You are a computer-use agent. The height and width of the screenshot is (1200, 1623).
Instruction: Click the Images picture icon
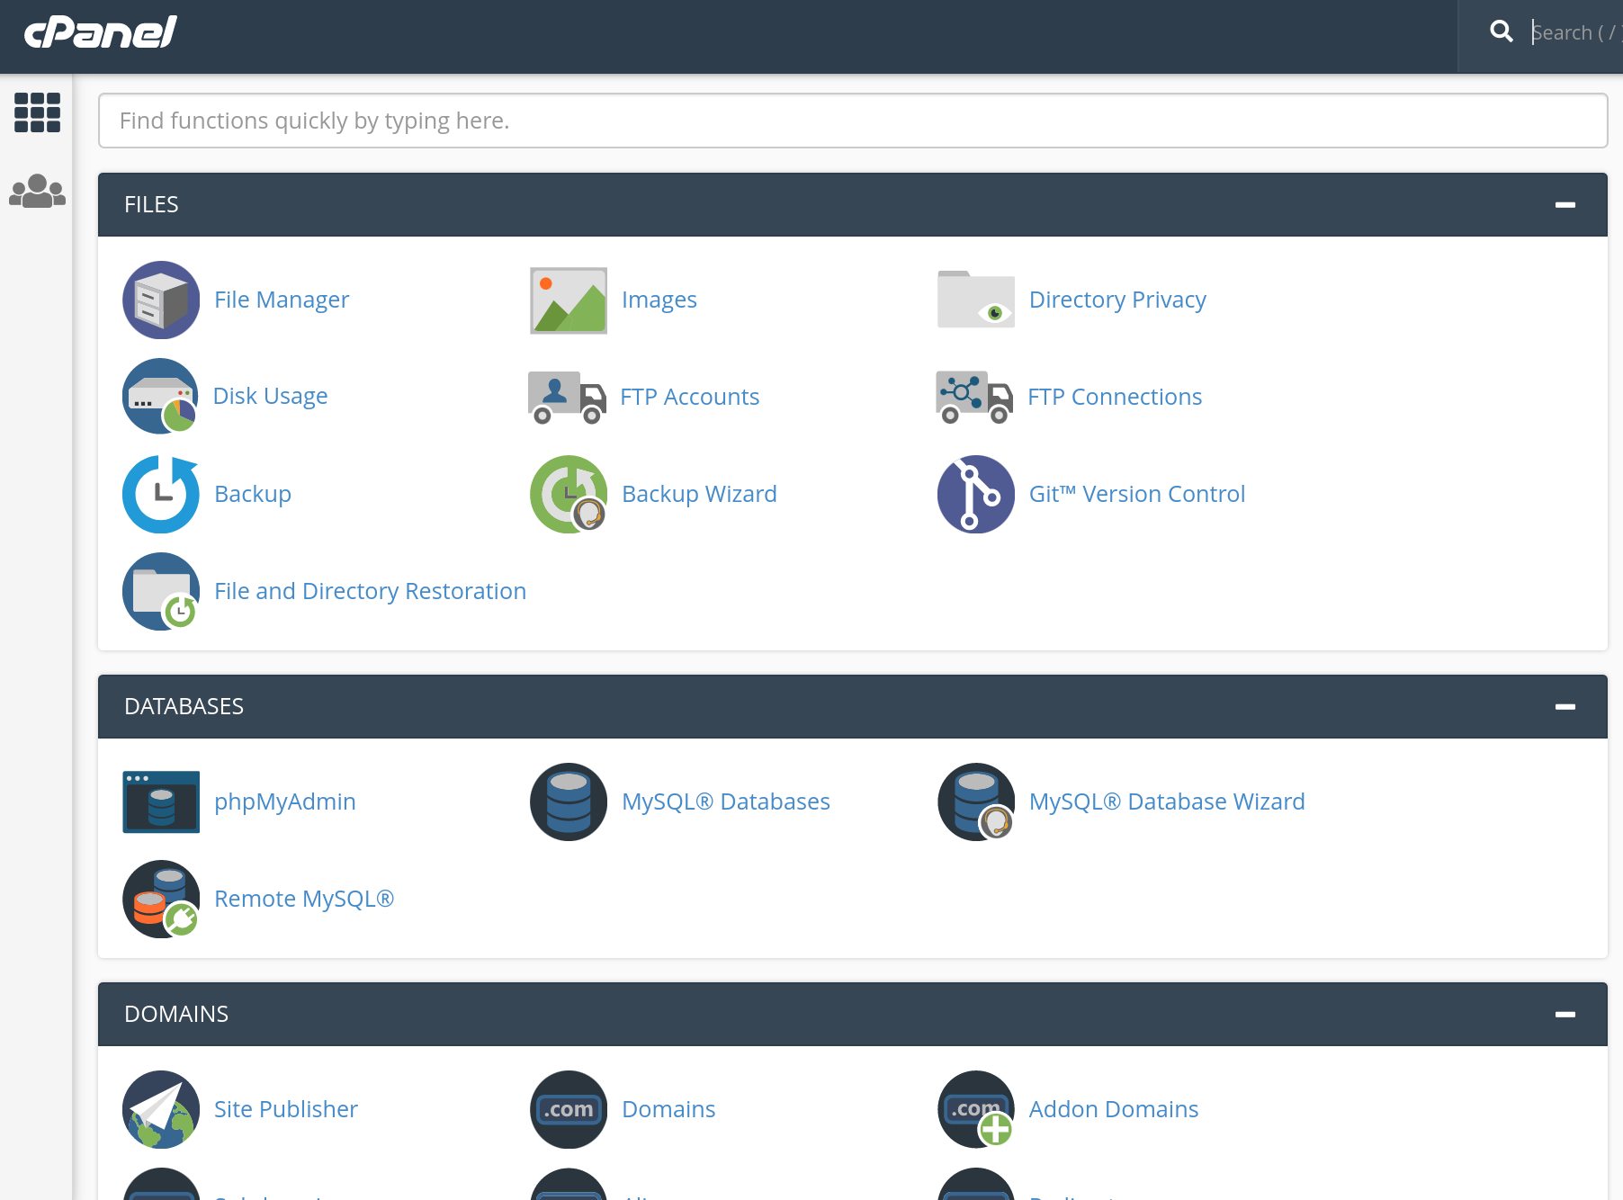click(569, 300)
